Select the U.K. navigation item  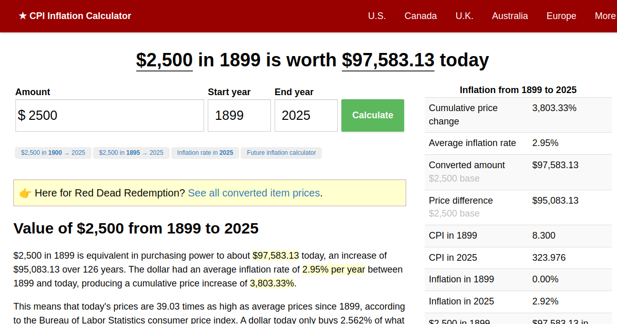point(464,16)
